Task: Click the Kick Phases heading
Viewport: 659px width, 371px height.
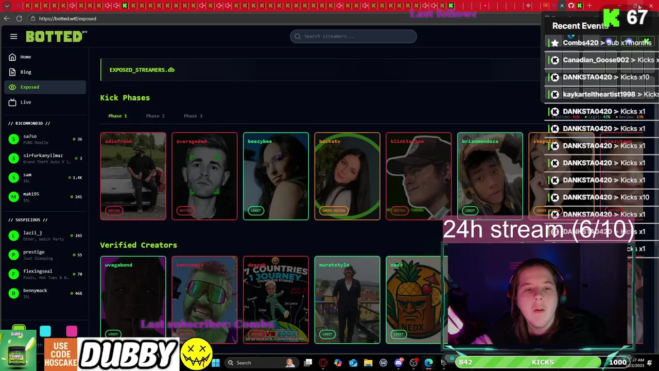Action: (x=125, y=98)
